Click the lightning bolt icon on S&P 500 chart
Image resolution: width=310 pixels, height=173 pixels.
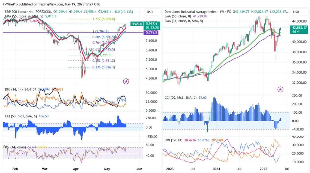pos(126,81)
